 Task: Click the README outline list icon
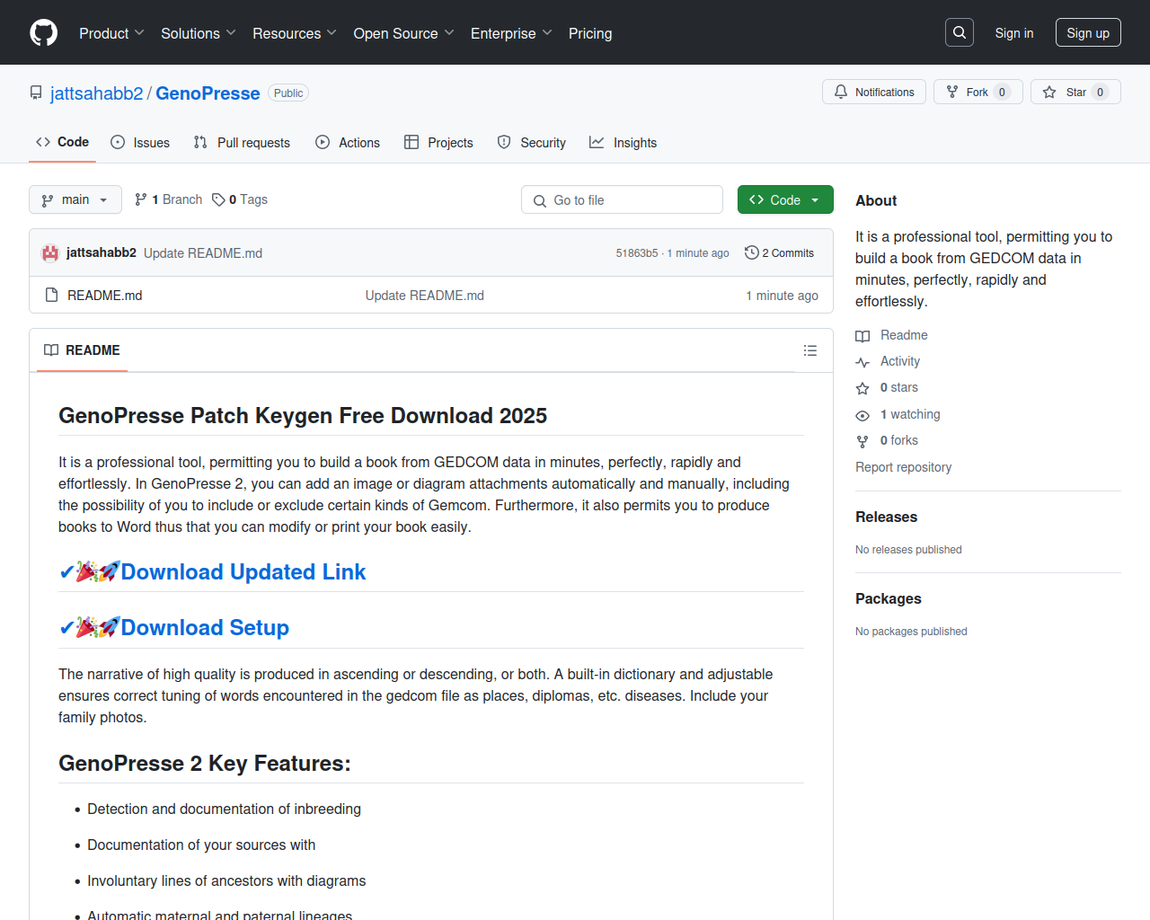pos(810,350)
